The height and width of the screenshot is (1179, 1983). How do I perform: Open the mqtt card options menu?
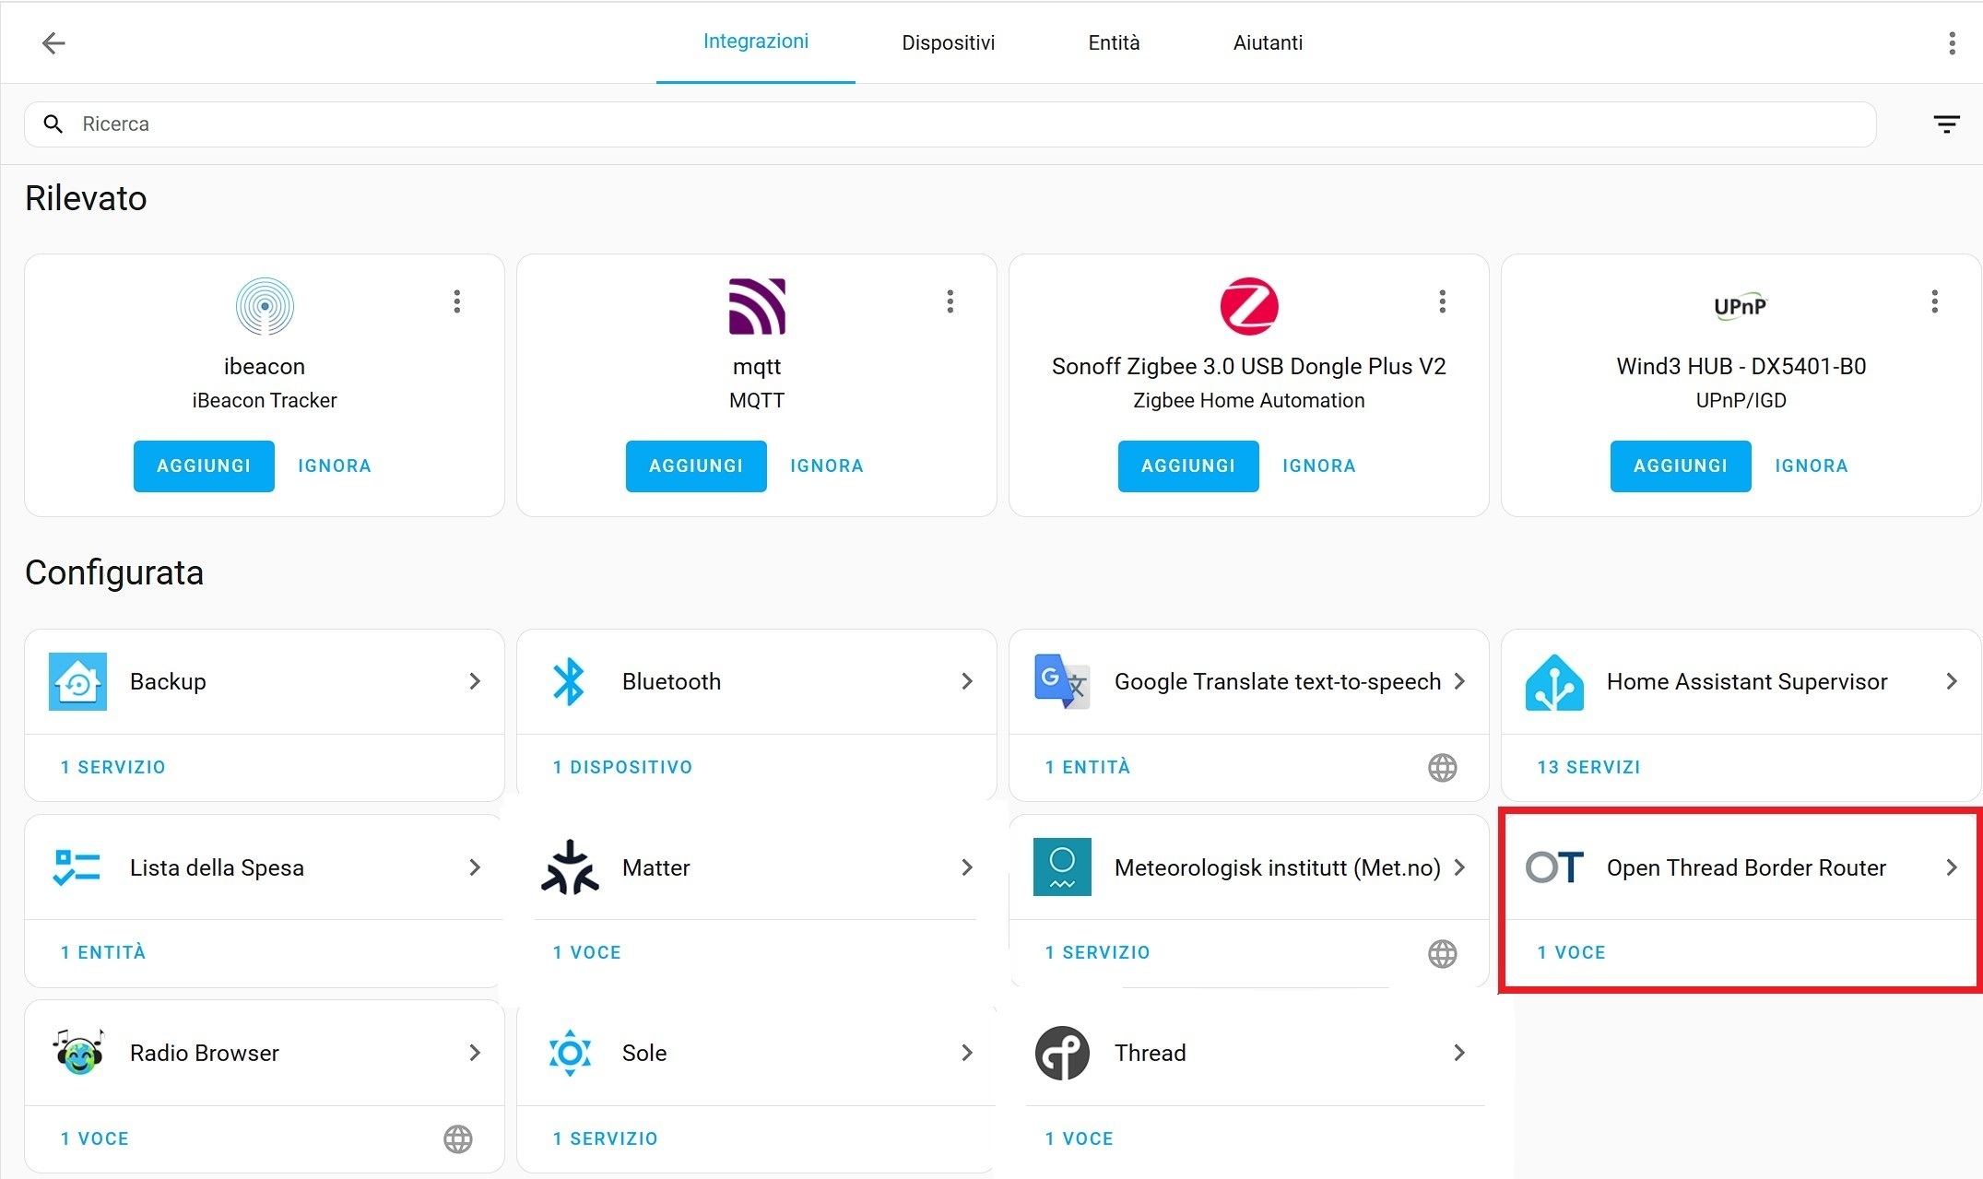(950, 301)
